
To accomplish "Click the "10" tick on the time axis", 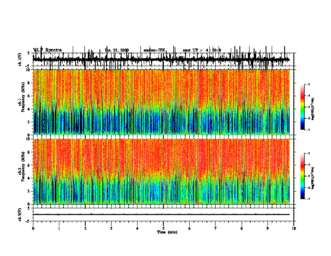I will [294, 228].
